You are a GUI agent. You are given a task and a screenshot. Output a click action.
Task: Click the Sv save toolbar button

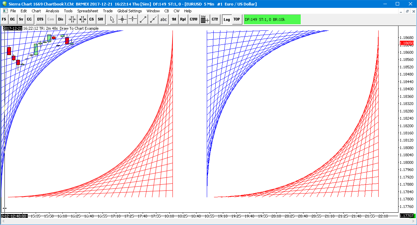21,19
